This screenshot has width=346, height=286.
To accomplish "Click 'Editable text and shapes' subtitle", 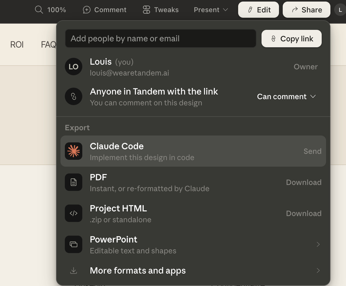I will [133, 251].
